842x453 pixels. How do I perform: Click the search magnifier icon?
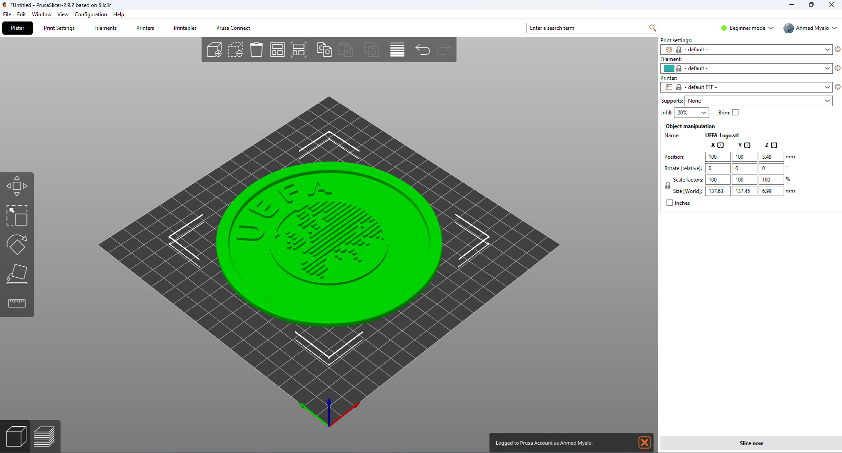[652, 28]
